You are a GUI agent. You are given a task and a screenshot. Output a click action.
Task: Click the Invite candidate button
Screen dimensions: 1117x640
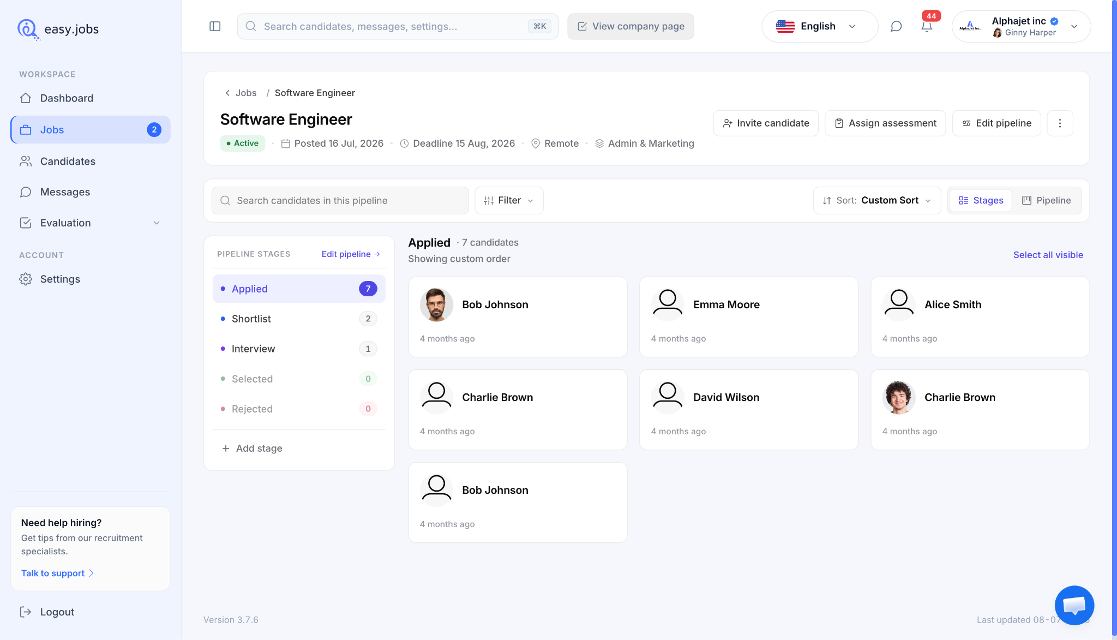coord(765,123)
